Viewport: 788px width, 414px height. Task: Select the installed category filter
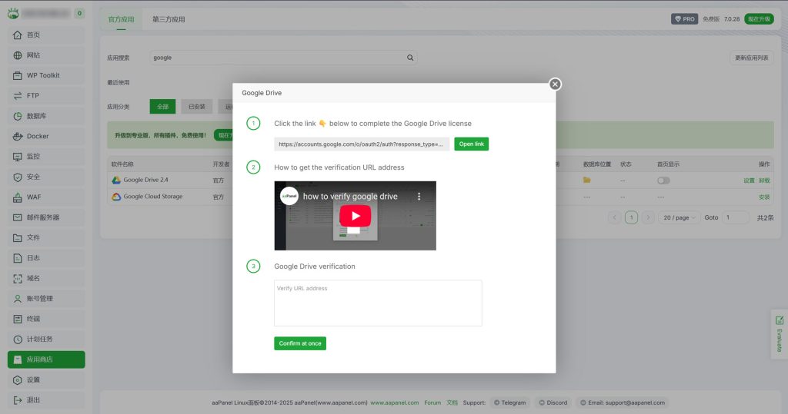pyautogui.click(x=197, y=107)
